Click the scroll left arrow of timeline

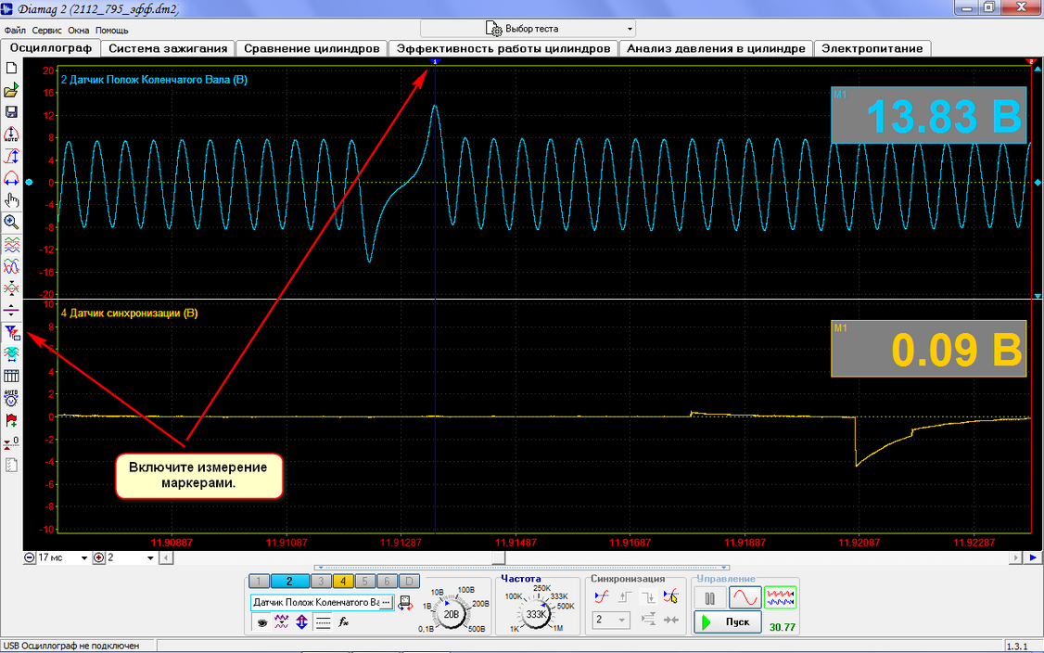pos(167,557)
